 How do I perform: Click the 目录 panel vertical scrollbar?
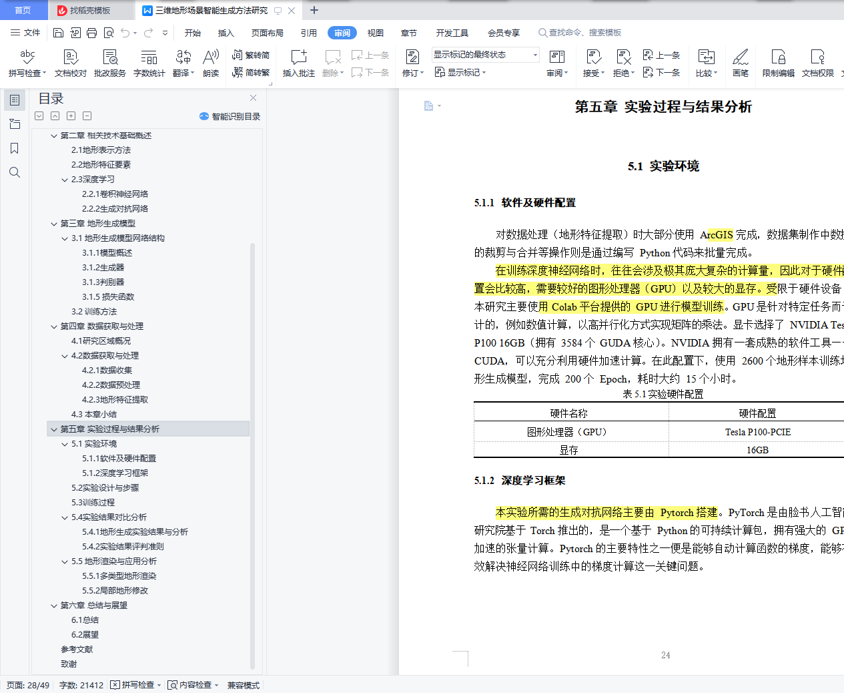click(252, 456)
